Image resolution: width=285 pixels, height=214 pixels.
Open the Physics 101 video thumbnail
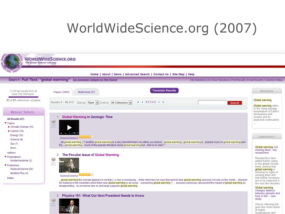[69, 206]
